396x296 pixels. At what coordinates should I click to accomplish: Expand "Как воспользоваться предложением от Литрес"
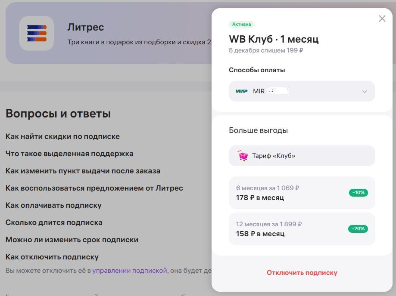click(94, 188)
